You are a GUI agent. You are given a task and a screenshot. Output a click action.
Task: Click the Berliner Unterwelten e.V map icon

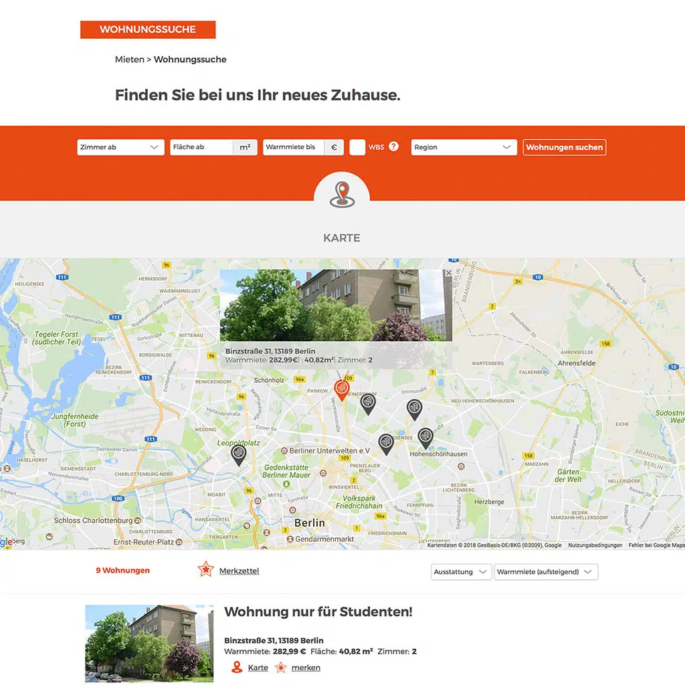pos(284,450)
